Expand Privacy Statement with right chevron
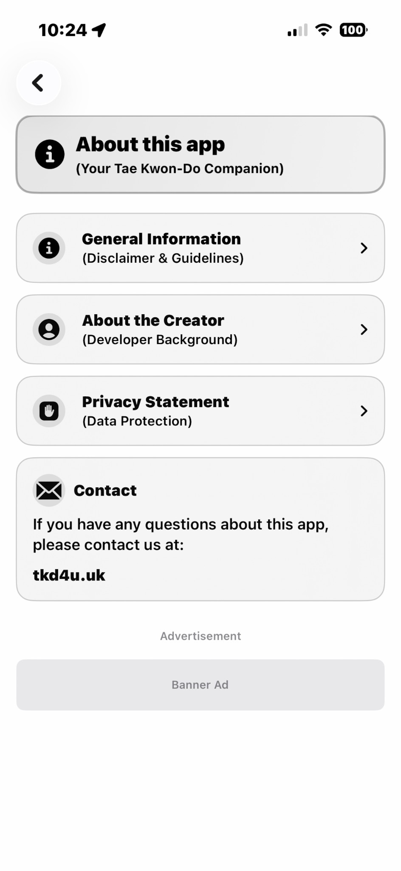Image resolution: width=401 pixels, height=871 pixels. tap(364, 411)
